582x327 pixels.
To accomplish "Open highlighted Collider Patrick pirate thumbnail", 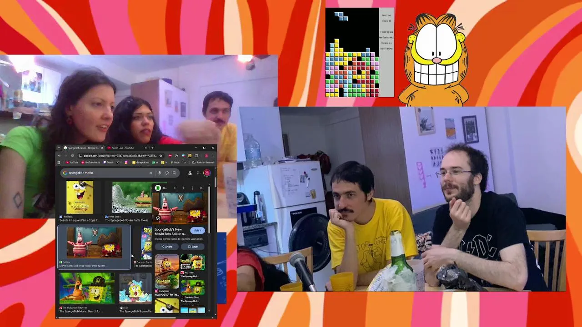I will click(94, 243).
